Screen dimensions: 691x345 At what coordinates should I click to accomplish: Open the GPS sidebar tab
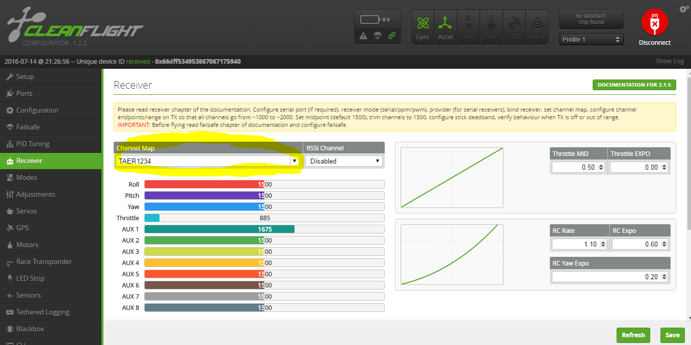point(51,228)
